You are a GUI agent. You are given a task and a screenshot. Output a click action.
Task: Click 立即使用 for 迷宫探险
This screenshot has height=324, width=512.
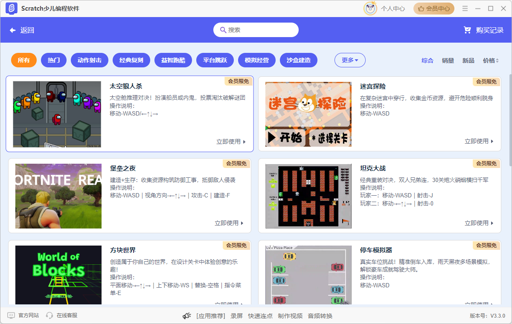click(x=479, y=141)
